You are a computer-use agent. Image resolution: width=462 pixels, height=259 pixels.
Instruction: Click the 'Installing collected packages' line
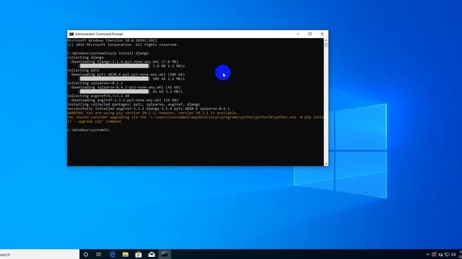[x=134, y=104]
